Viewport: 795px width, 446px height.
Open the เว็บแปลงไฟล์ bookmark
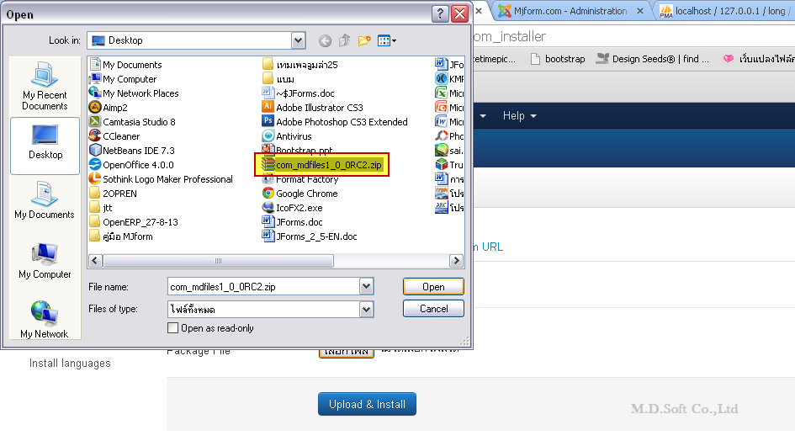(759, 59)
